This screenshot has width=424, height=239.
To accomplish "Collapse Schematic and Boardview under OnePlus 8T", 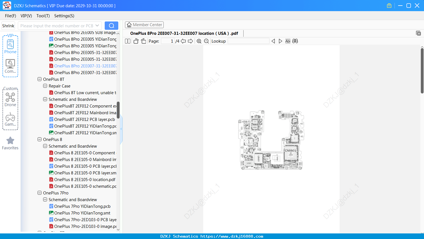I will pyautogui.click(x=45, y=99).
